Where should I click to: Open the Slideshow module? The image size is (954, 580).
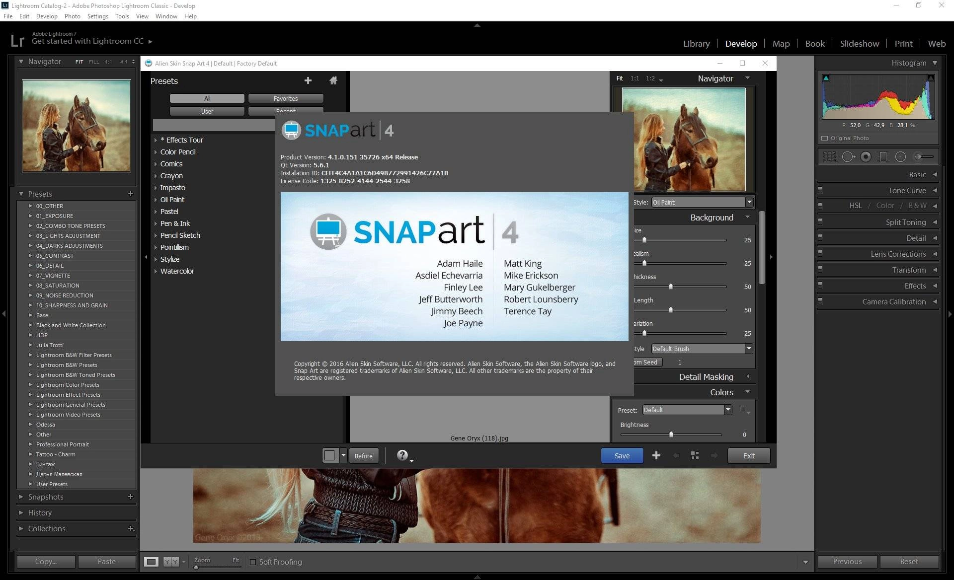(859, 44)
